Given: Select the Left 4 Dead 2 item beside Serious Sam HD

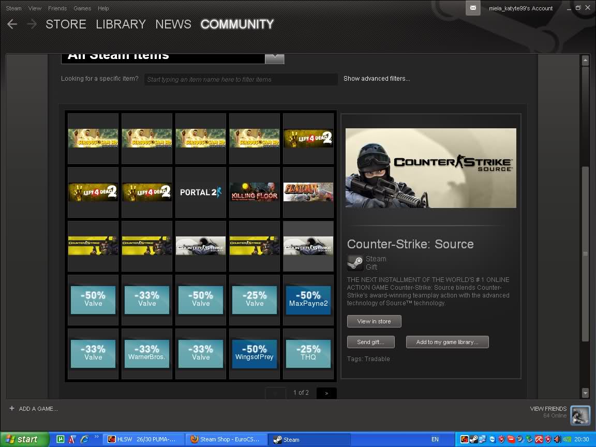Looking at the screenshot, I should tap(308, 138).
